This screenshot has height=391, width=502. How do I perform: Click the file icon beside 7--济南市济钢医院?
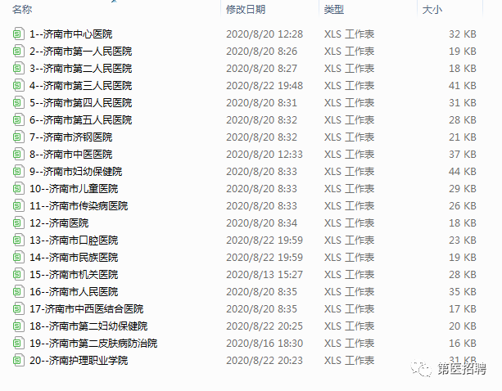coord(18,137)
